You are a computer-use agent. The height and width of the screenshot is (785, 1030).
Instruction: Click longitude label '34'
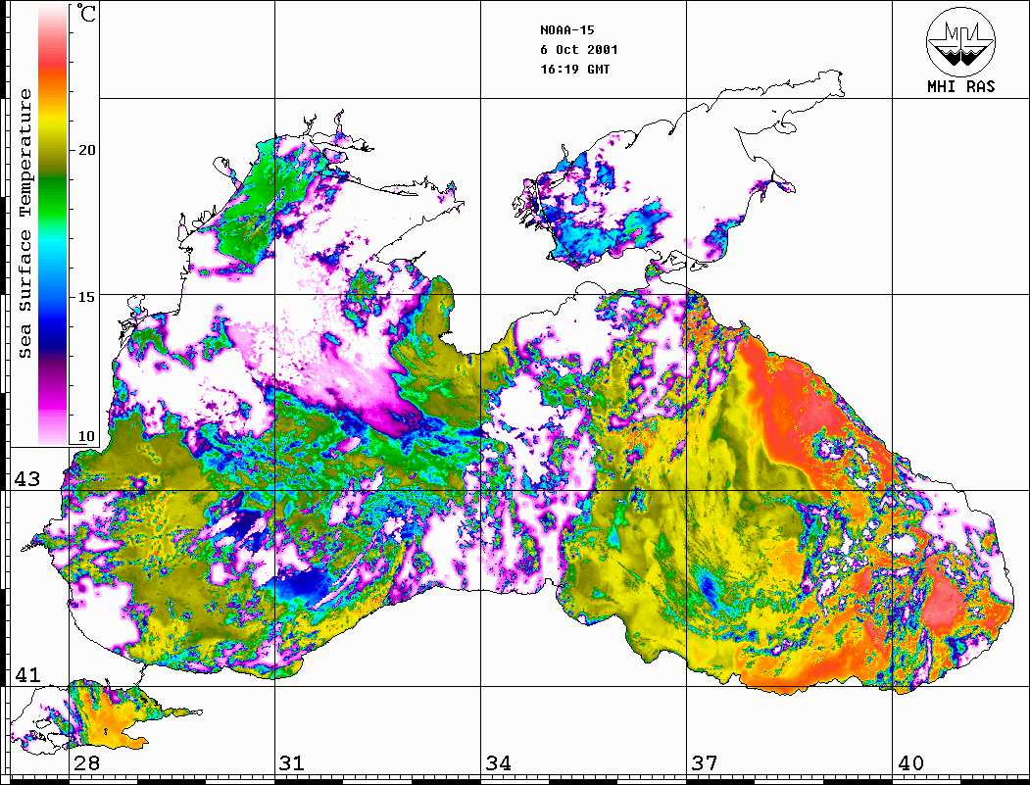(498, 763)
